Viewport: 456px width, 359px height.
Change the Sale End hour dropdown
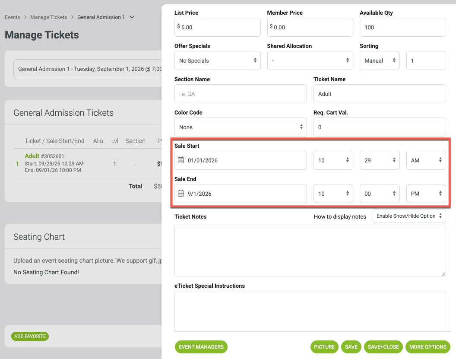(333, 194)
